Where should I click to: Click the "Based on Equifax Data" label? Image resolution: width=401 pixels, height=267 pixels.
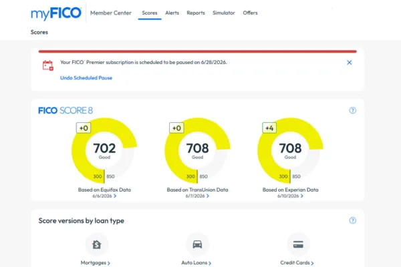(x=104, y=190)
